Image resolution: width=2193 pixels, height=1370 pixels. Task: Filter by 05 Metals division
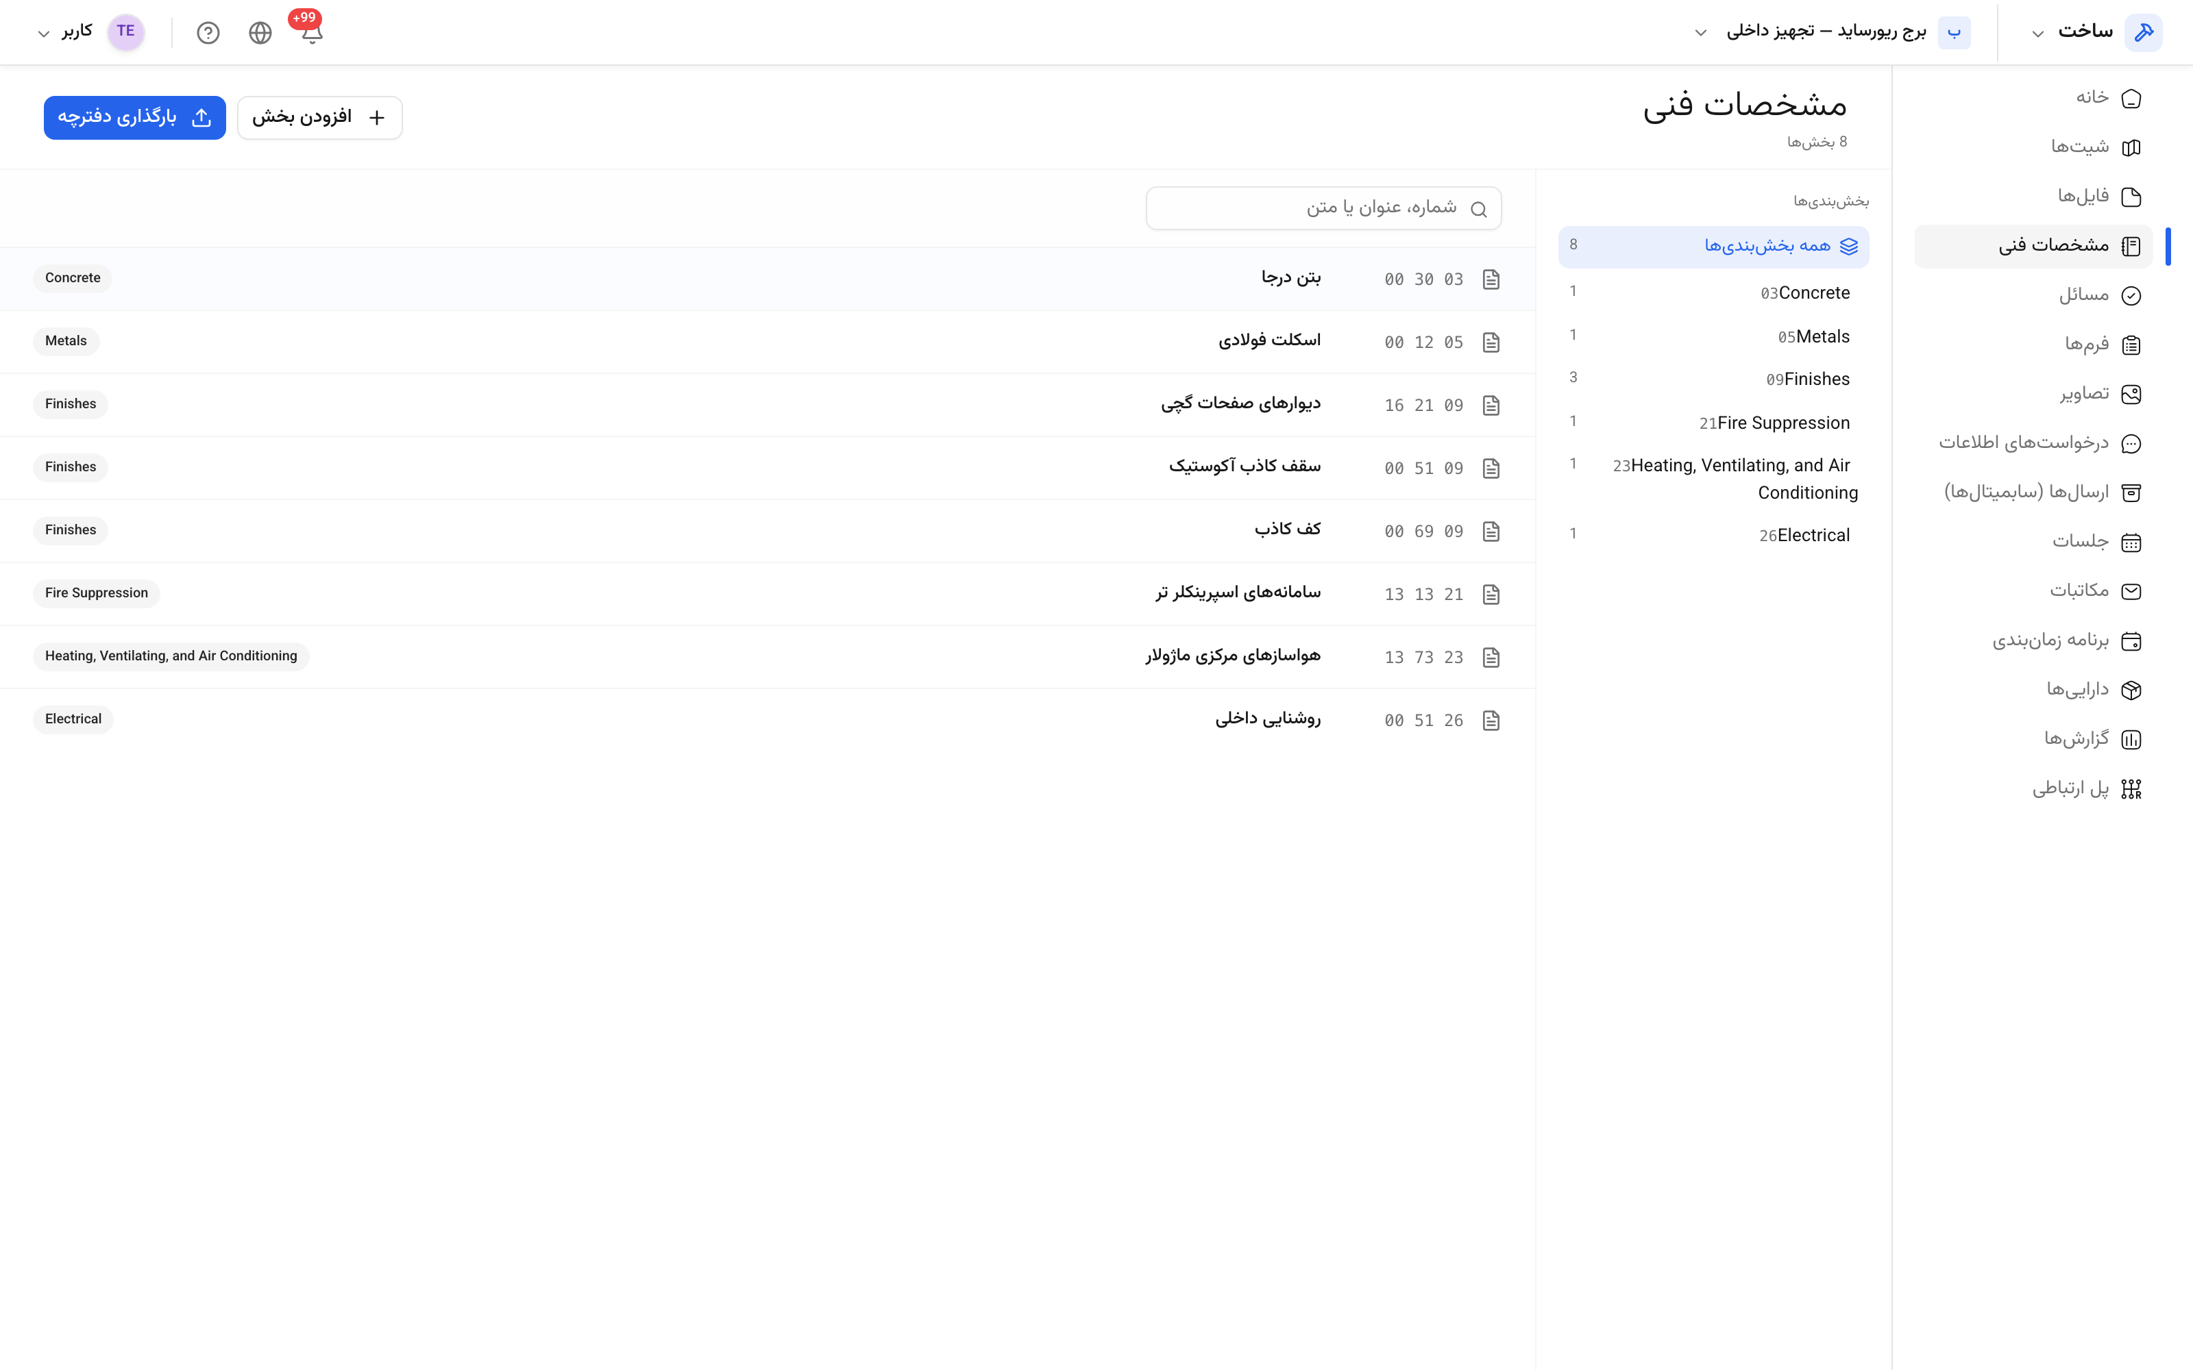click(x=1713, y=336)
